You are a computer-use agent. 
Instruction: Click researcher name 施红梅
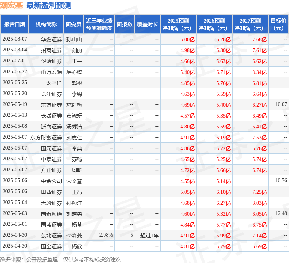pos(74,105)
